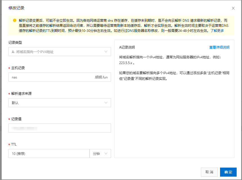
Task: Click the .明明.fun domain suffix
Action: (x=101, y=77)
